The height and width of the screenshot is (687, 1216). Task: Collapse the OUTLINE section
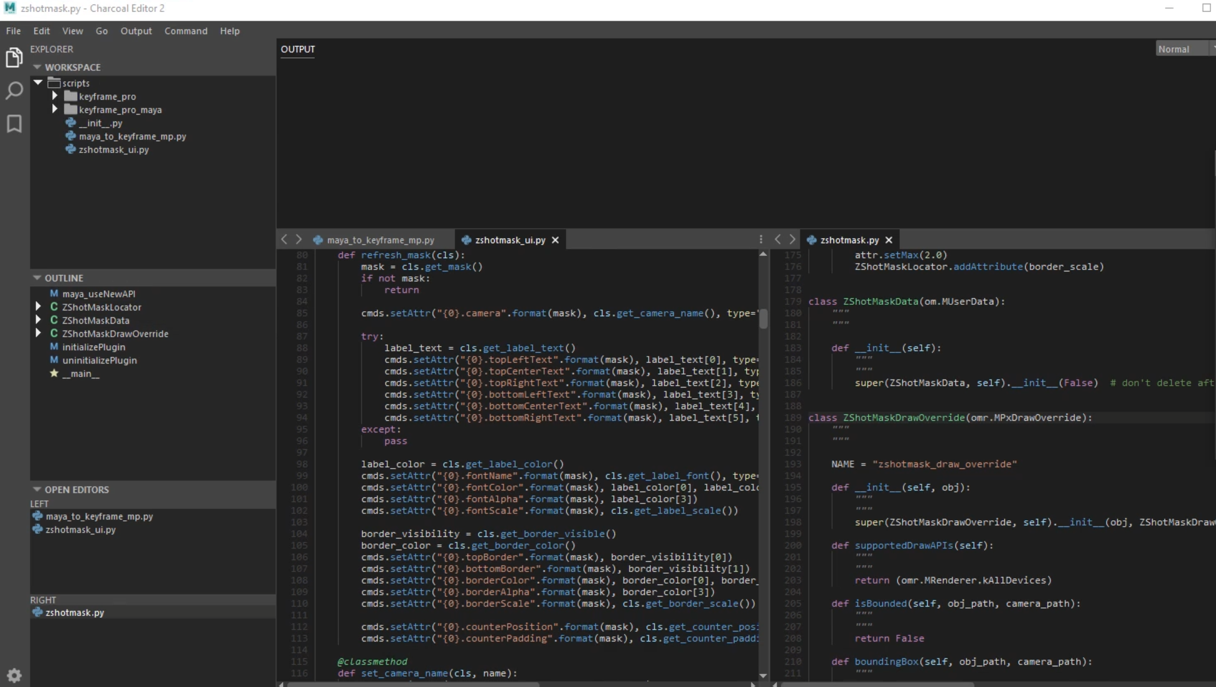pyautogui.click(x=37, y=278)
